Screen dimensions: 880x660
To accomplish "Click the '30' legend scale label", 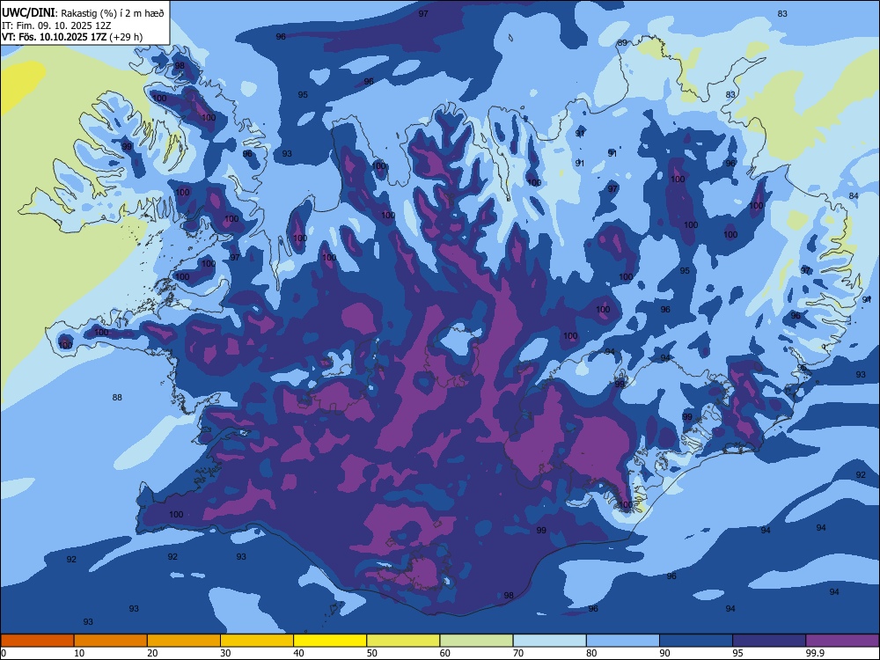I will click(225, 653).
